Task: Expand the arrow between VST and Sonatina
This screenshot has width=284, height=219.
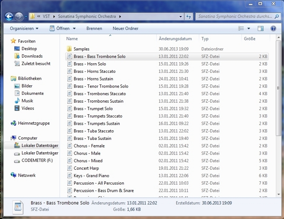Action: (54, 17)
